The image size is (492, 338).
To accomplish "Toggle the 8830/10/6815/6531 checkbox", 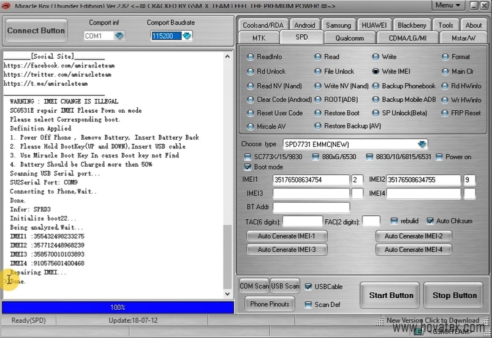I will pos(369,157).
